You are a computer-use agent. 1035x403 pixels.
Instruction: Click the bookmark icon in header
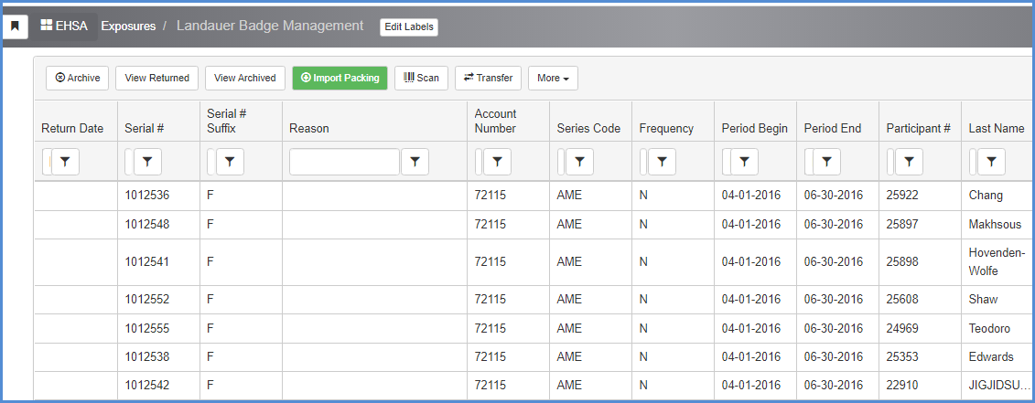(16, 27)
